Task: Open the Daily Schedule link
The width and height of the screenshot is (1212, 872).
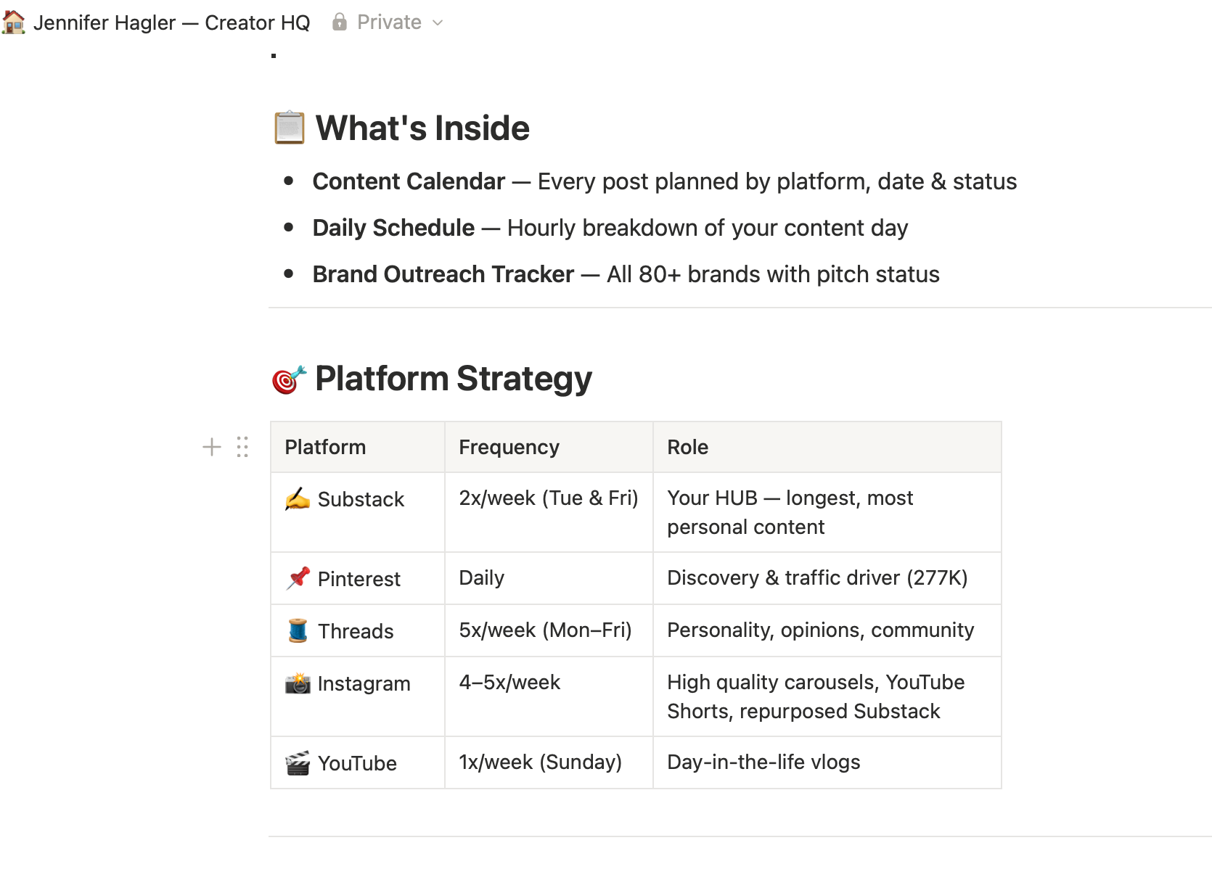Action: (393, 228)
